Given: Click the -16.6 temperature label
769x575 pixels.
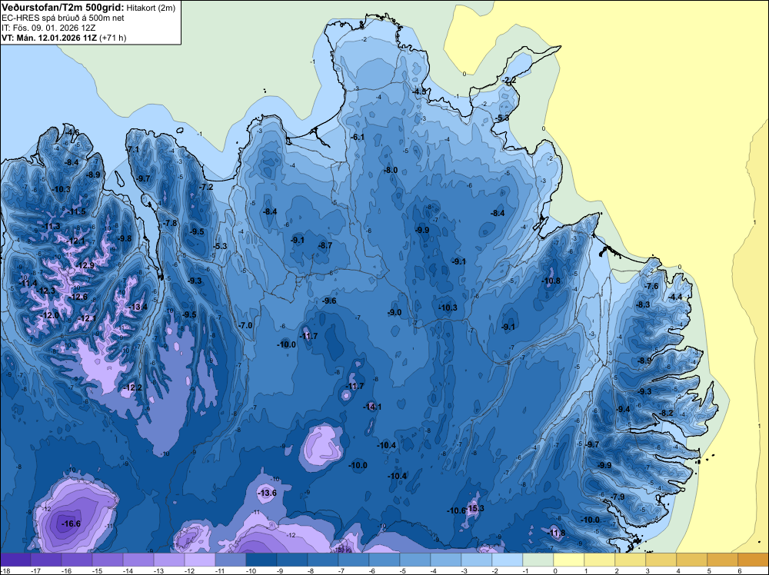Looking at the screenshot, I should 71,524.
